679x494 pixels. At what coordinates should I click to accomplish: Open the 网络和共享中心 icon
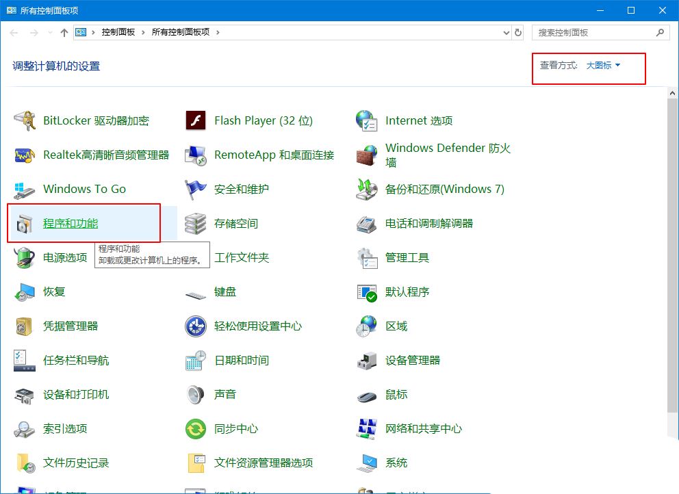tap(367, 429)
